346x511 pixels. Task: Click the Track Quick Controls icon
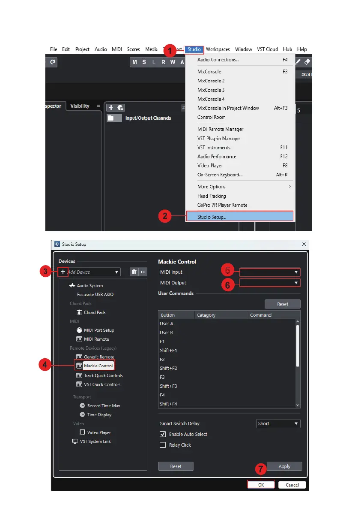pyautogui.click(x=79, y=375)
